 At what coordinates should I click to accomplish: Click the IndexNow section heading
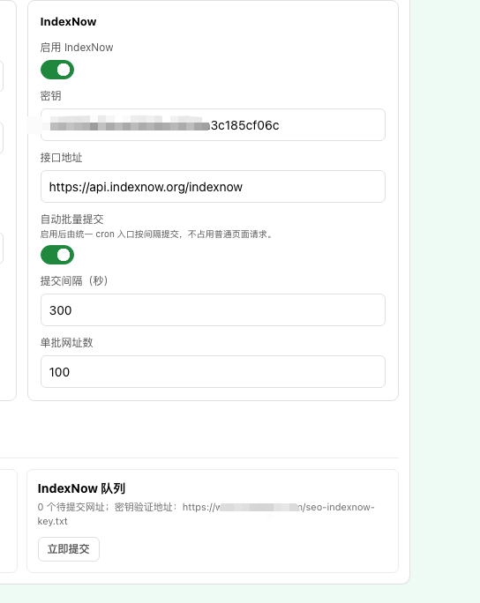tap(68, 22)
